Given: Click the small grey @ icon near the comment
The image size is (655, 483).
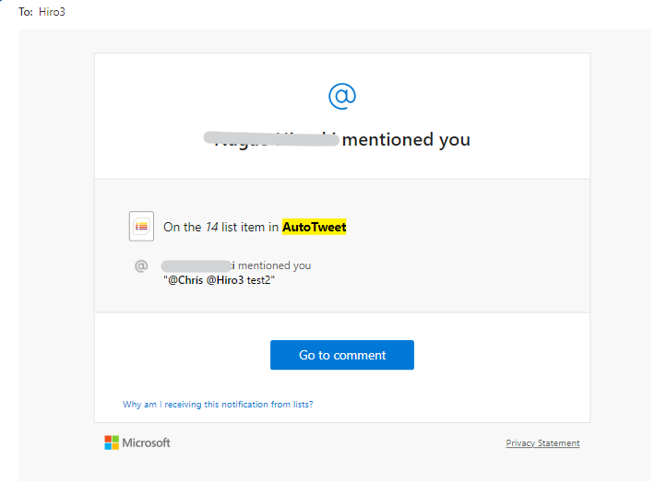Looking at the screenshot, I should pyautogui.click(x=141, y=265).
